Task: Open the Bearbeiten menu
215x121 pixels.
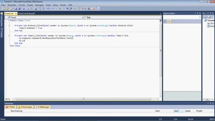Action: [x=12, y=5]
